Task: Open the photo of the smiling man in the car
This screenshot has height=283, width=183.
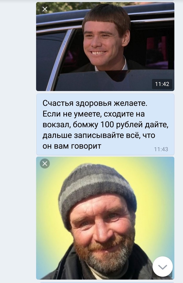Action: coord(105,47)
